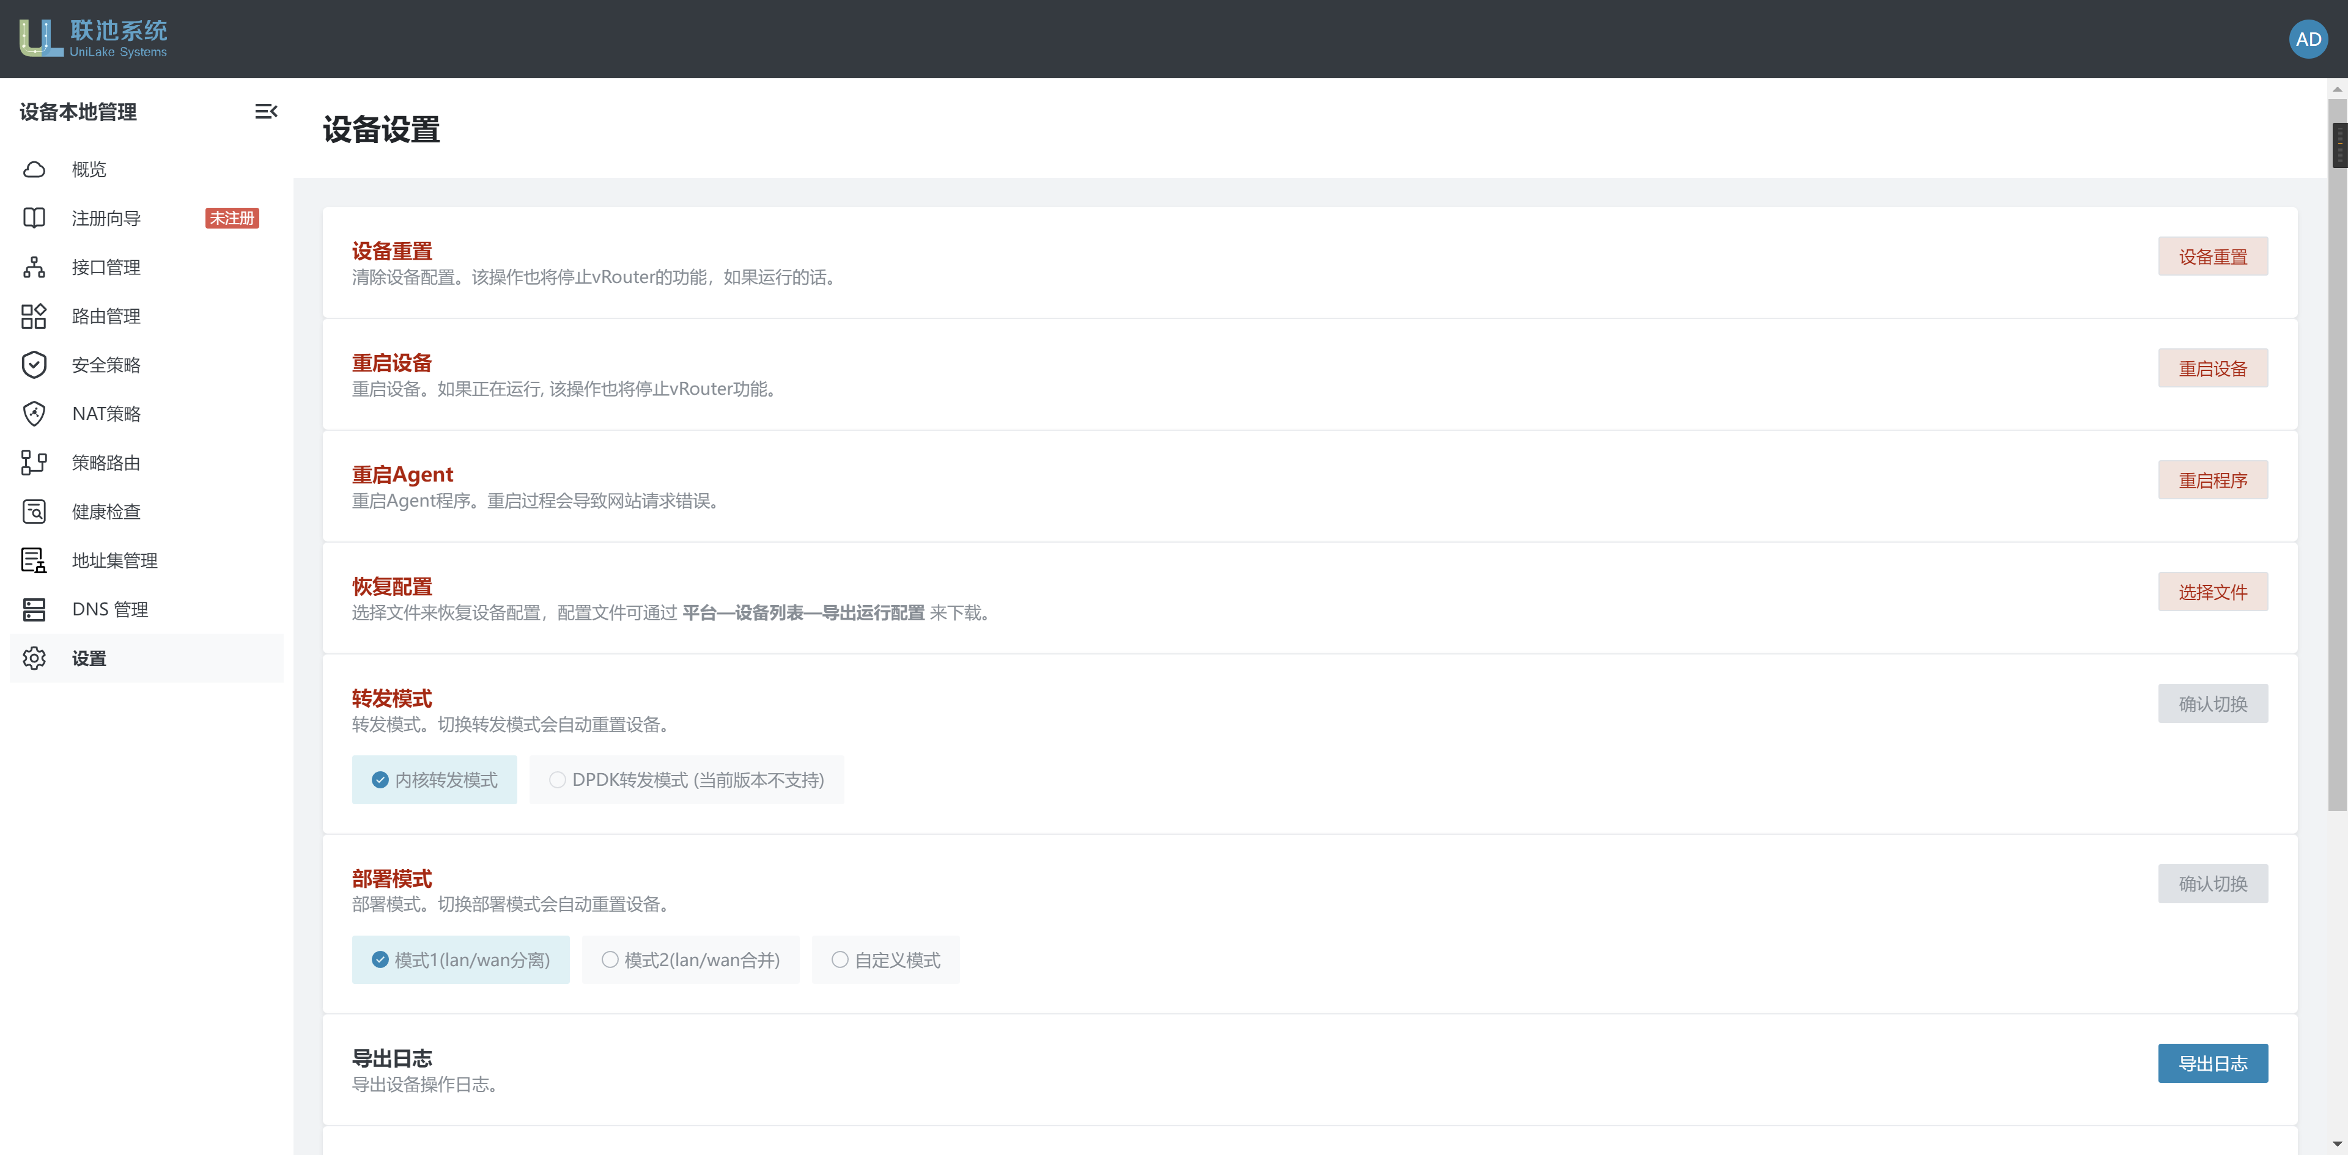Open NAT策略 from the sidebar
Screen dimensions: 2348x1155
click(x=146, y=414)
